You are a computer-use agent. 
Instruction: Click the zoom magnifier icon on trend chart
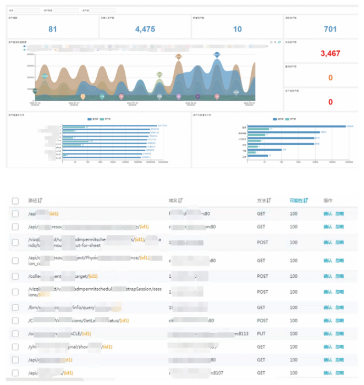point(275,42)
